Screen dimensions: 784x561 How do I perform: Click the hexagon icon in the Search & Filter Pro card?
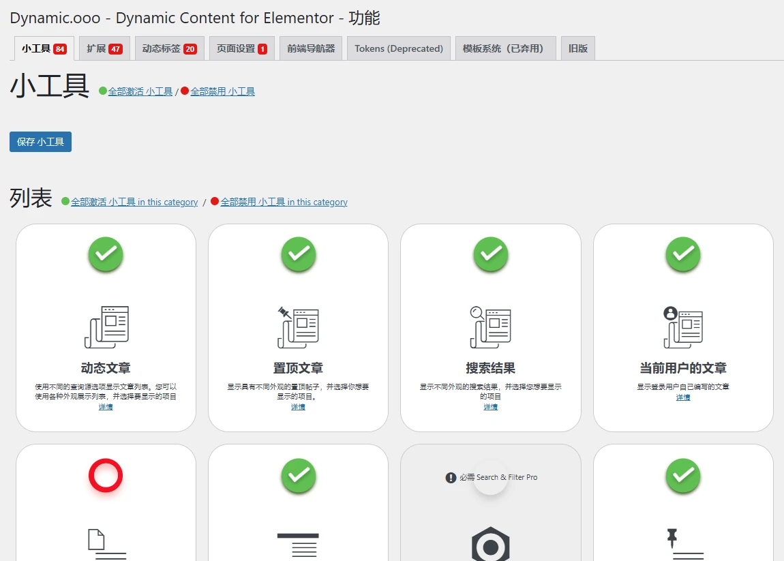pos(490,545)
